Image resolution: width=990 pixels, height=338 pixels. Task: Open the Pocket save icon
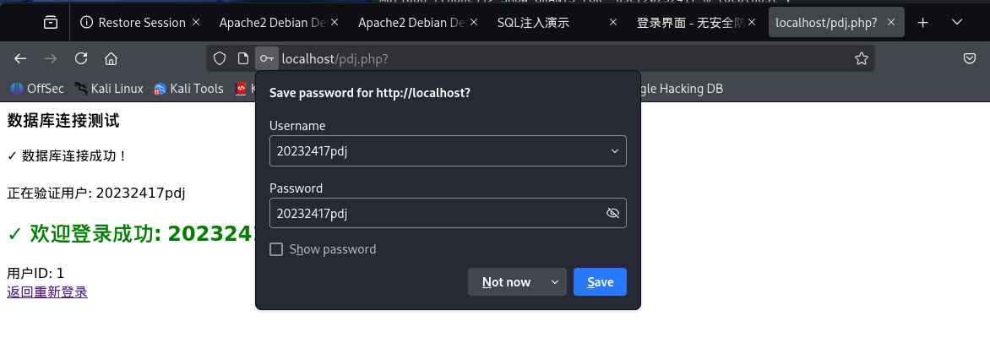click(971, 58)
